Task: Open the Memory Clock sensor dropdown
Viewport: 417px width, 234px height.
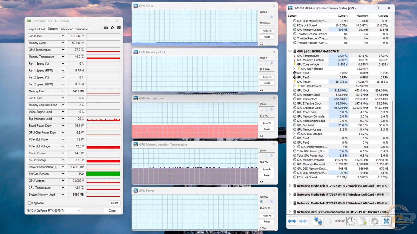Action: point(63,43)
